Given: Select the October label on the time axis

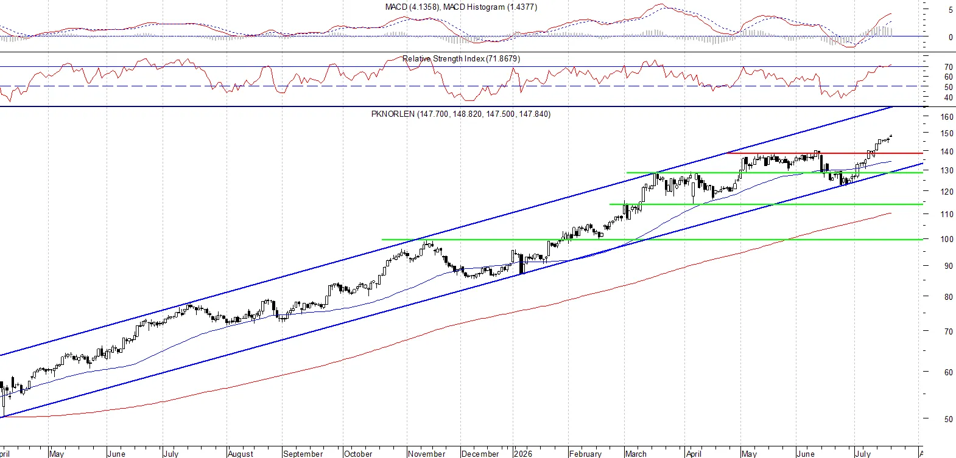Looking at the screenshot, I should tap(358, 454).
